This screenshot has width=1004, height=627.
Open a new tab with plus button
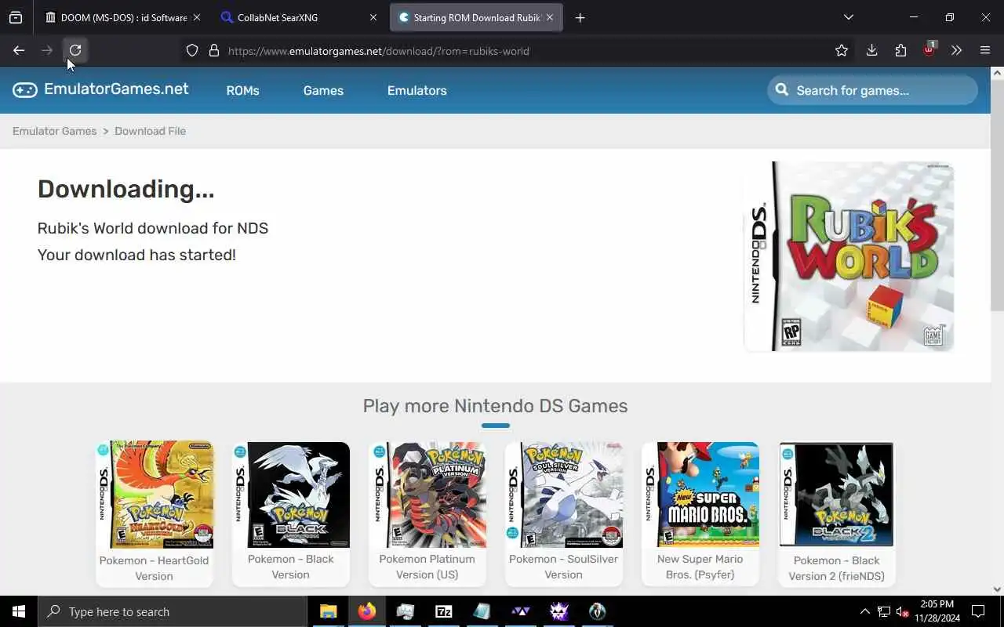click(580, 17)
